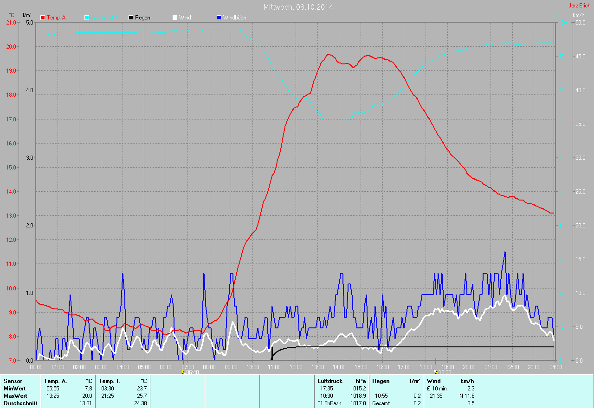Click the sunset marker icon on the time axis

point(435,371)
